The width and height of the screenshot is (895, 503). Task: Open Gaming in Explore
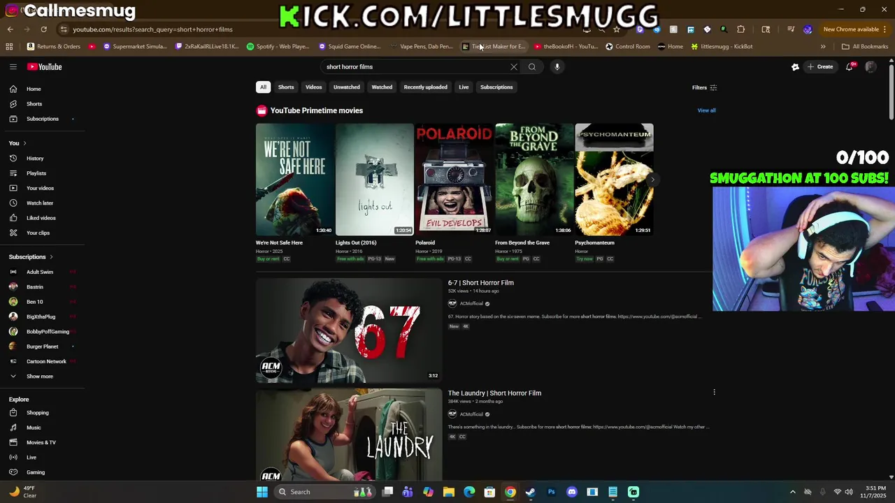[x=35, y=472]
